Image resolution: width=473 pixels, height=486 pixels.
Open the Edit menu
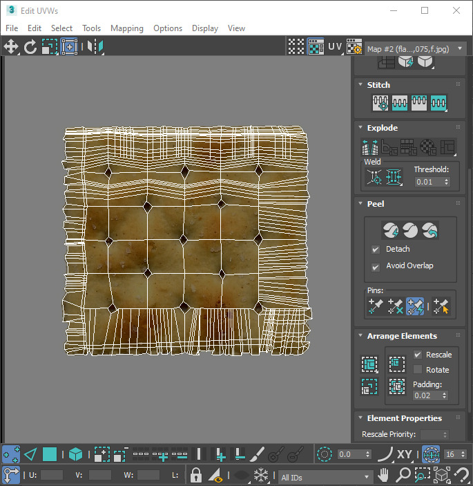tap(35, 28)
